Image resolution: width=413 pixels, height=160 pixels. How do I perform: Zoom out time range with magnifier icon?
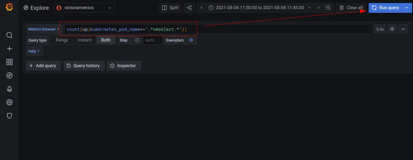pos(328,8)
